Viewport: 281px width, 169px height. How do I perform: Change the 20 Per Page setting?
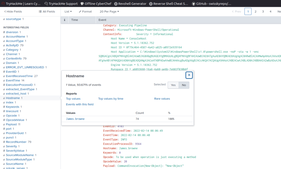point(109,12)
